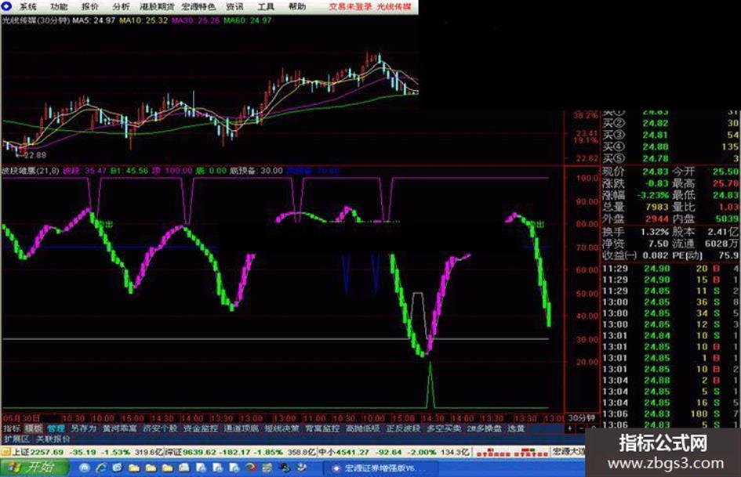741x477 pixels.
Task: Select the 管理 tab
Action: (x=56, y=428)
